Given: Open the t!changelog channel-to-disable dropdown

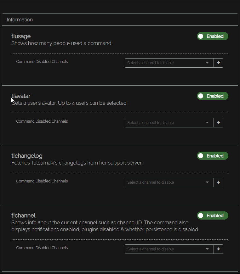Looking at the screenshot, I should pyautogui.click(x=169, y=182).
